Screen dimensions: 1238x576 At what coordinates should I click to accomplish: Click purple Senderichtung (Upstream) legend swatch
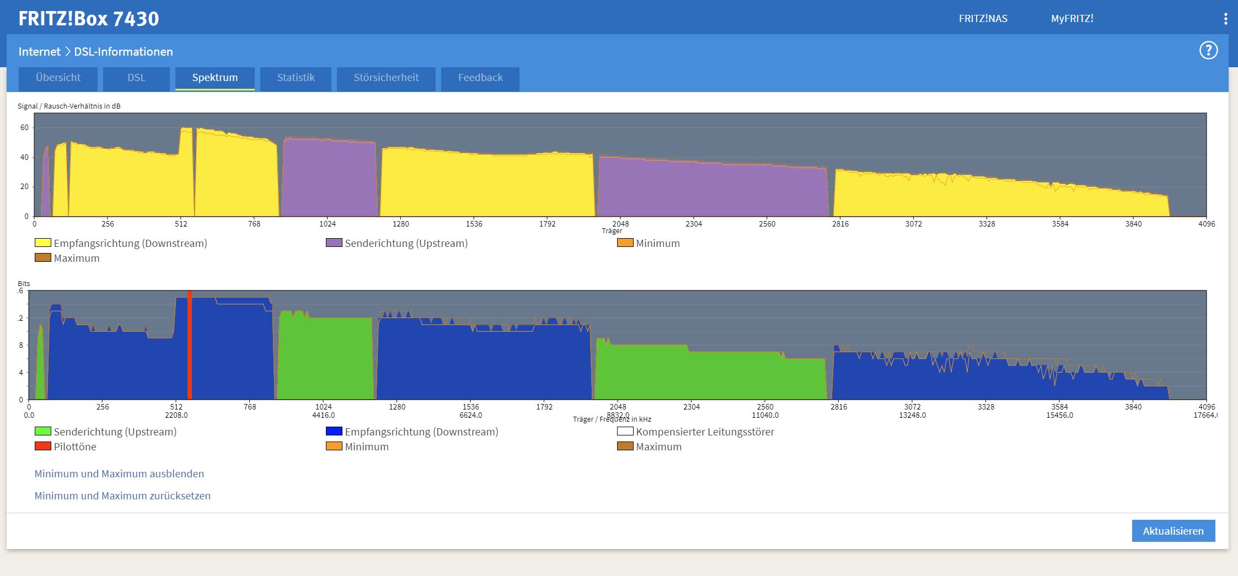tap(334, 243)
